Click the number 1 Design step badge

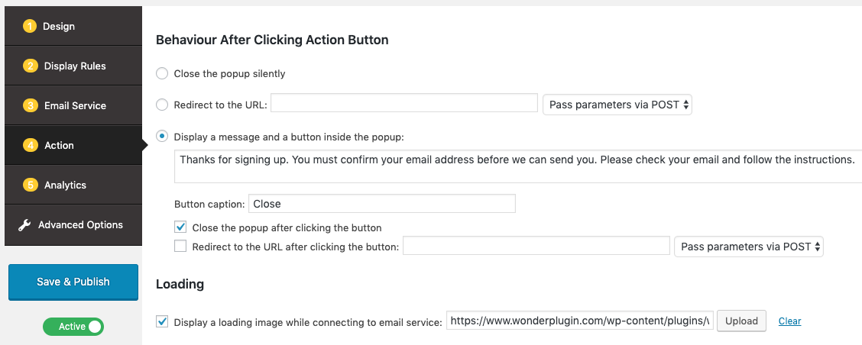click(x=30, y=27)
